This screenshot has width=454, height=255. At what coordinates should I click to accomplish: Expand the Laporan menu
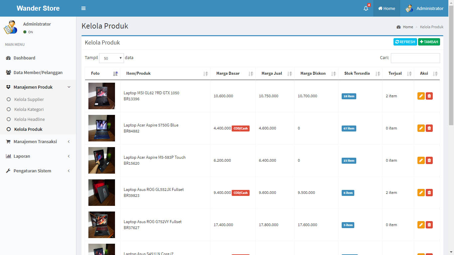click(38, 156)
